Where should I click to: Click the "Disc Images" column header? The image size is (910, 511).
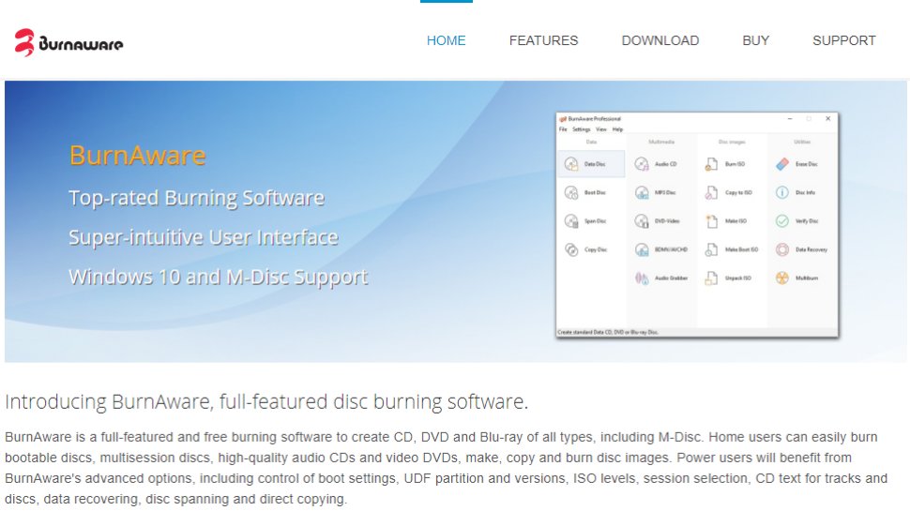pyautogui.click(x=732, y=143)
